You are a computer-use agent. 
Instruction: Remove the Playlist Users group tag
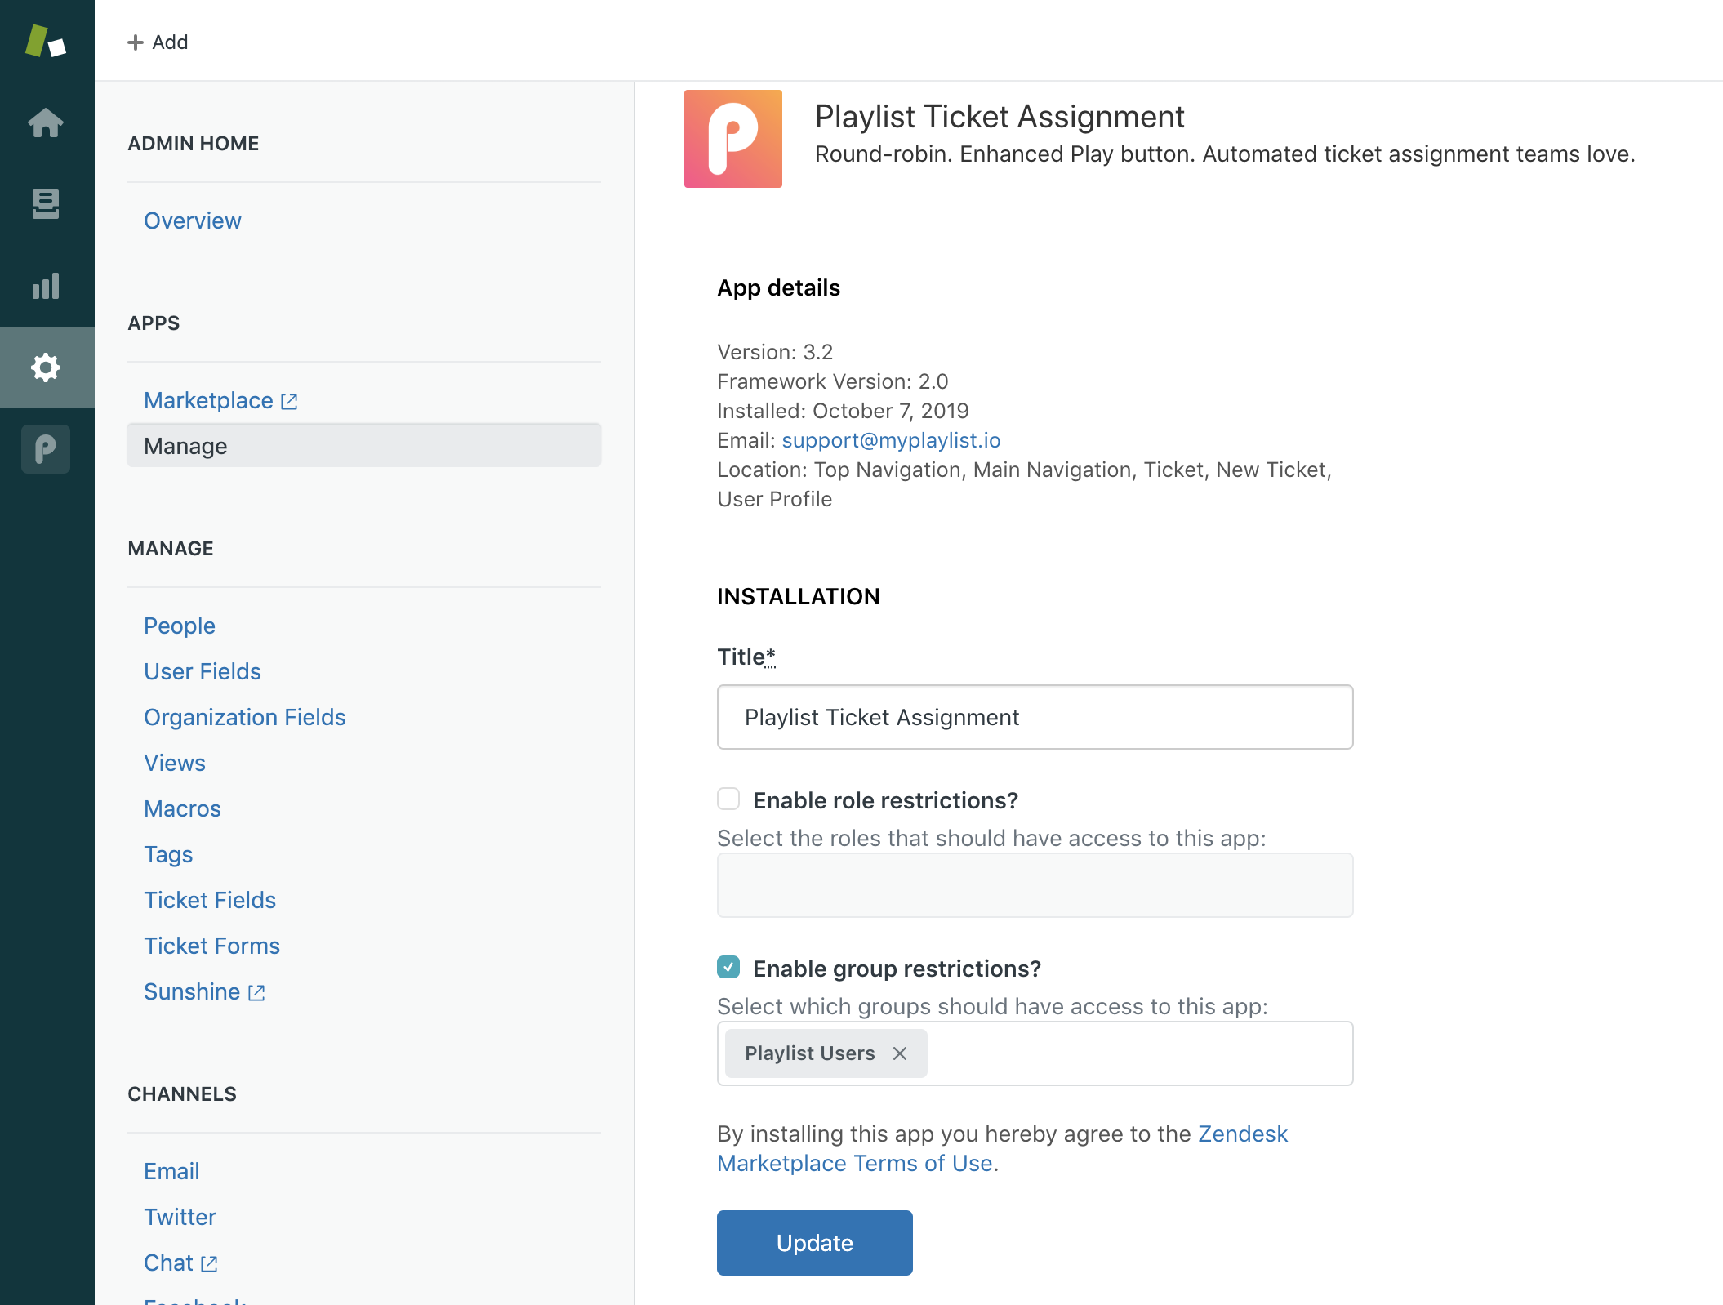(900, 1053)
